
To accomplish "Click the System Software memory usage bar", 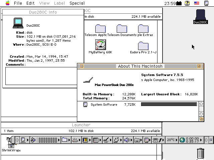I will 169,104.
